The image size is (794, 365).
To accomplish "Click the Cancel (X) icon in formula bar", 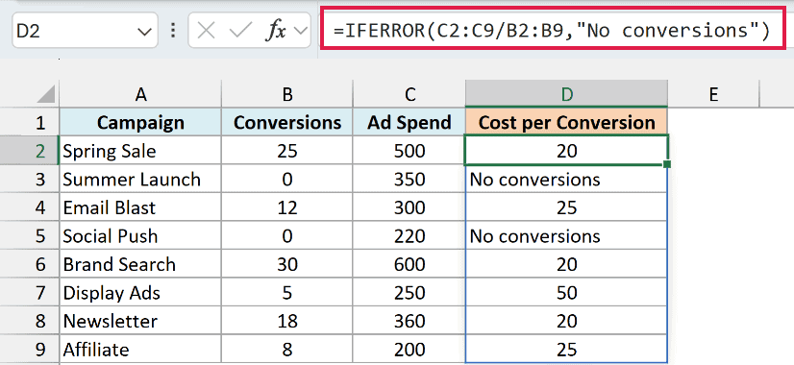I will click(206, 32).
